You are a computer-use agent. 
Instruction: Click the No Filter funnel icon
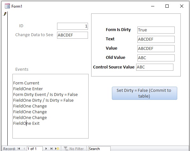pos(66,148)
